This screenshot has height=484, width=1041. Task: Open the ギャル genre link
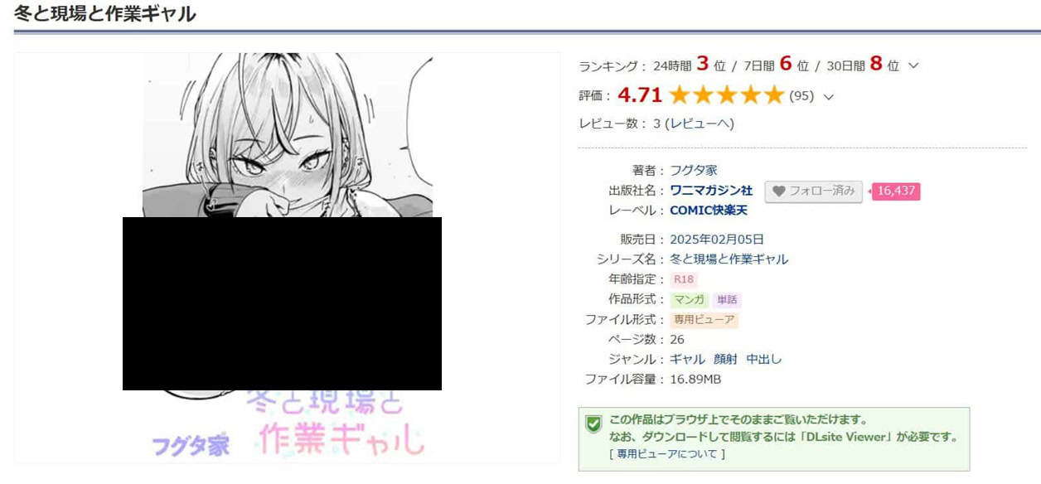coord(688,359)
